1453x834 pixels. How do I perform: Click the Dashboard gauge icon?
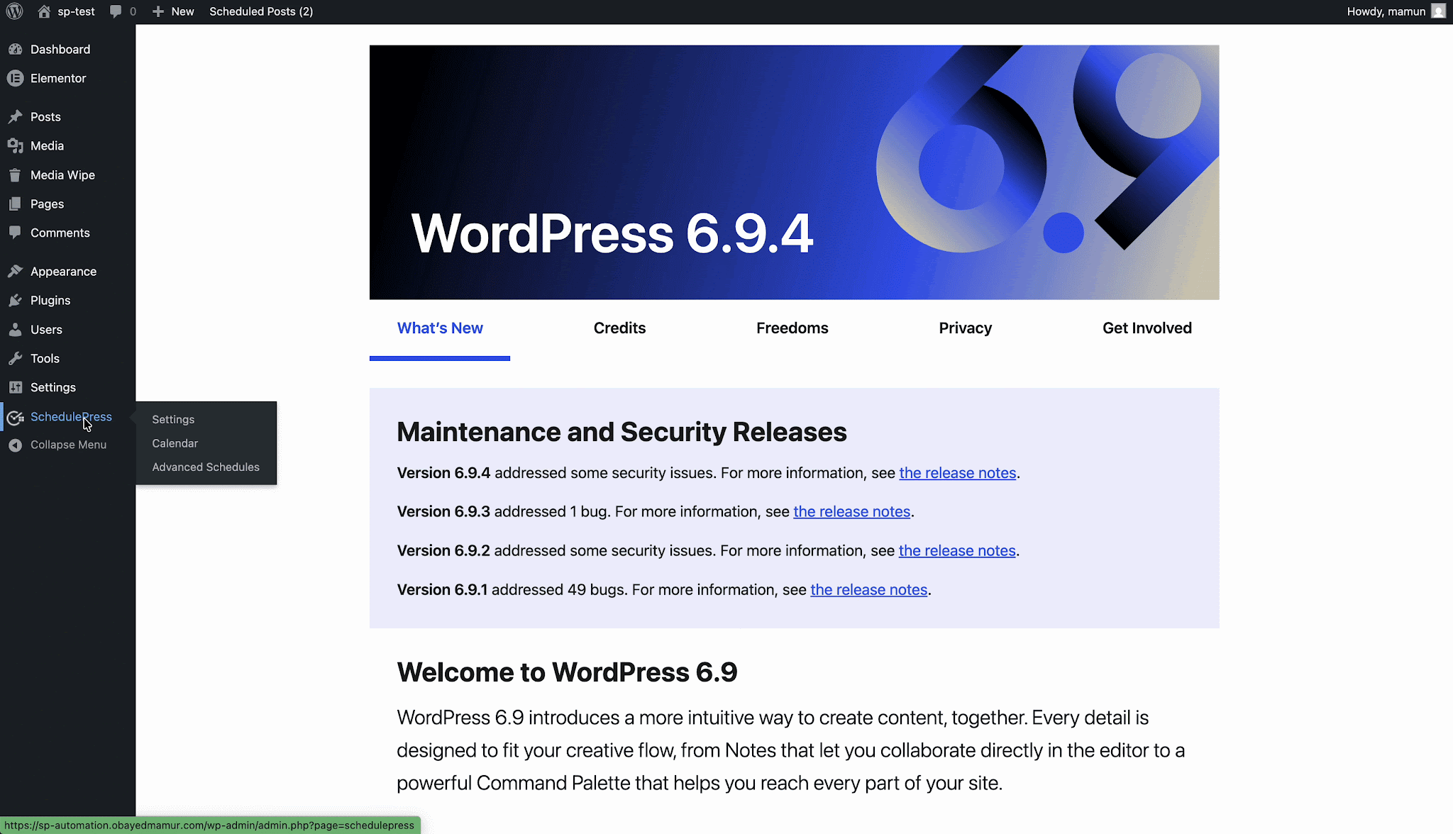(x=15, y=49)
